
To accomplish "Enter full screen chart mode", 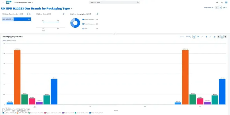I will point(211,37).
